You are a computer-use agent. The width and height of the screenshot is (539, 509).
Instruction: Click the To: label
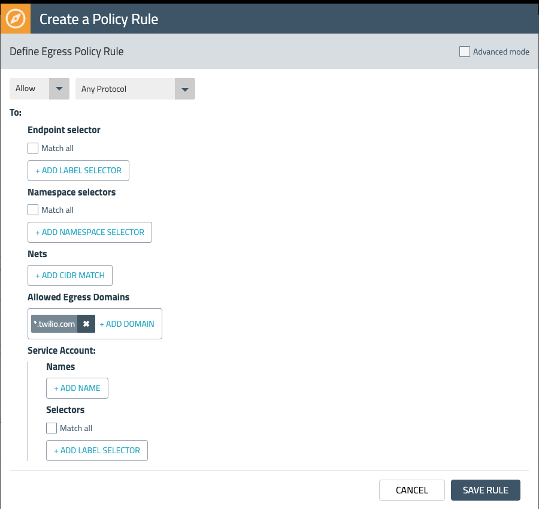[16, 113]
